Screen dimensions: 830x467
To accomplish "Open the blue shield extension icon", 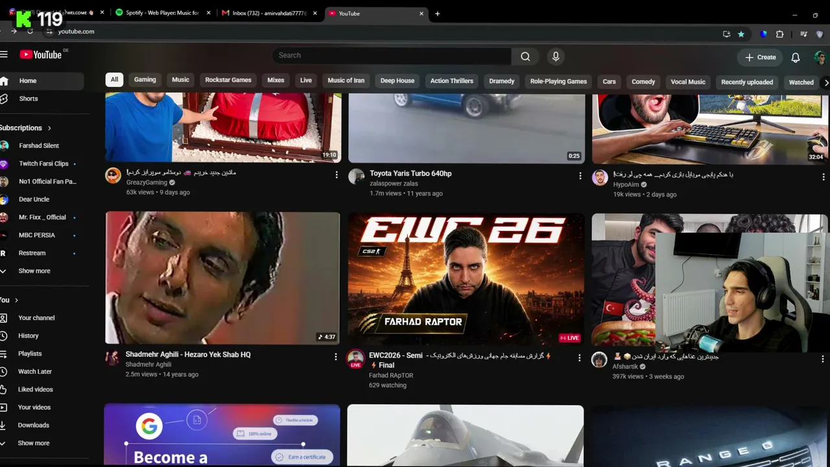I will [764, 34].
